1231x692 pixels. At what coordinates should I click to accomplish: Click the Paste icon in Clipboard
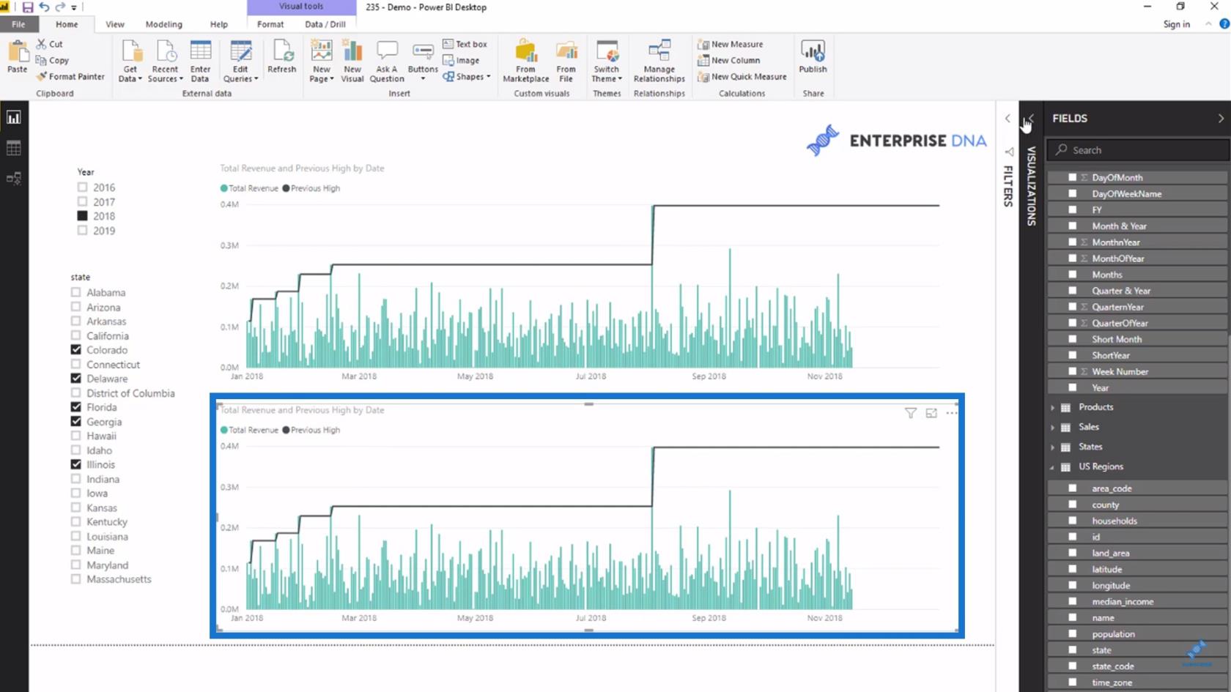(18, 53)
